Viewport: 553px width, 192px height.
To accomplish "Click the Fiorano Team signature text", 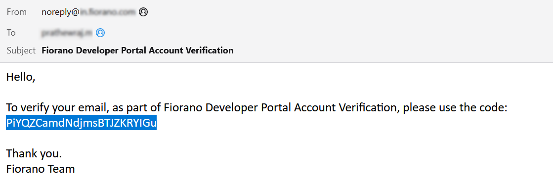I will [x=41, y=169].
